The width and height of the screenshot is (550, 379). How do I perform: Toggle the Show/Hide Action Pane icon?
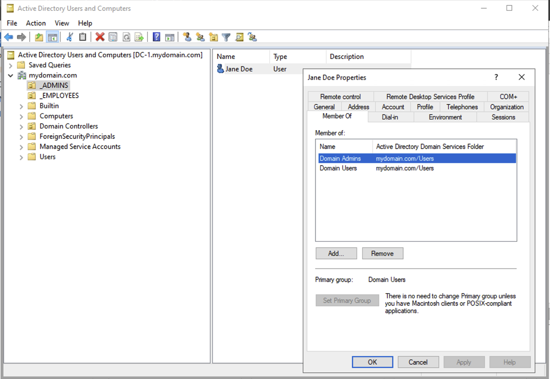tap(170, 37)
